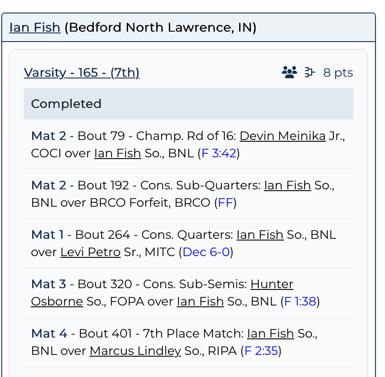Select Ian Fish in Bout 320

coord(200,302)
